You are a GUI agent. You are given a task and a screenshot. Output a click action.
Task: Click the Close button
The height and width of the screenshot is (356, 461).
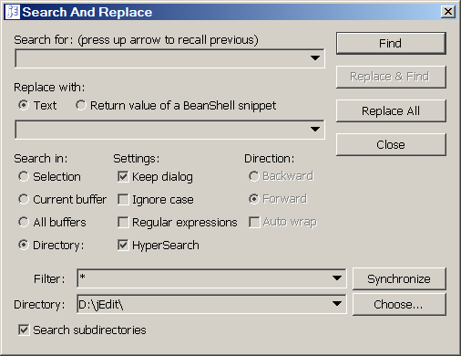tap(391, 144)
